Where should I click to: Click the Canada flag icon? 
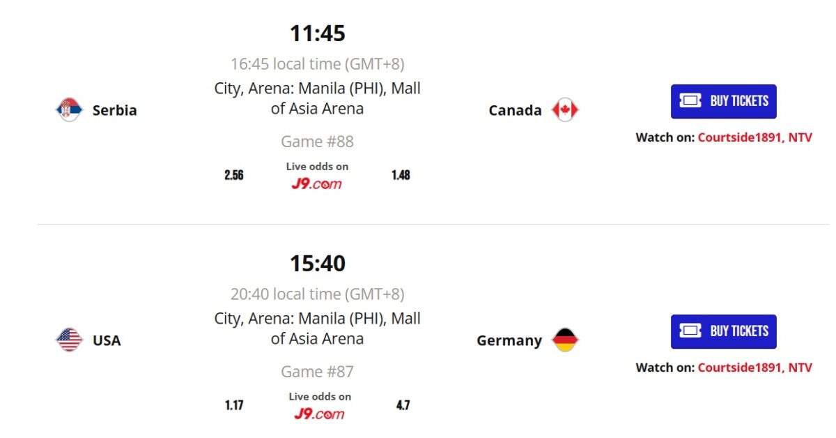tap(565, 110)
